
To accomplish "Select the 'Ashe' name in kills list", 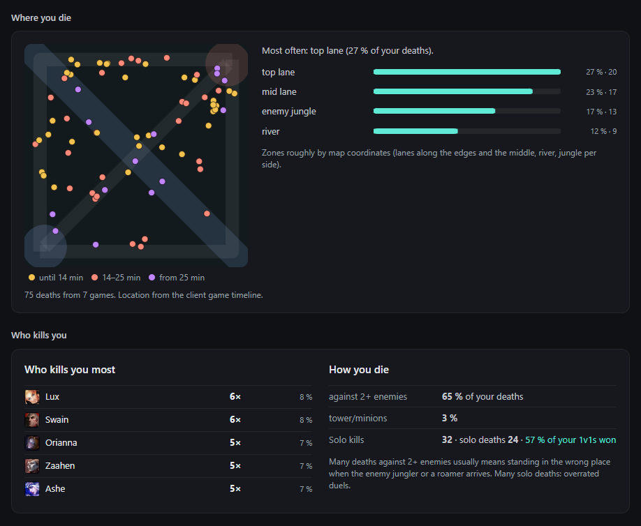I will [x=55, y=488].
